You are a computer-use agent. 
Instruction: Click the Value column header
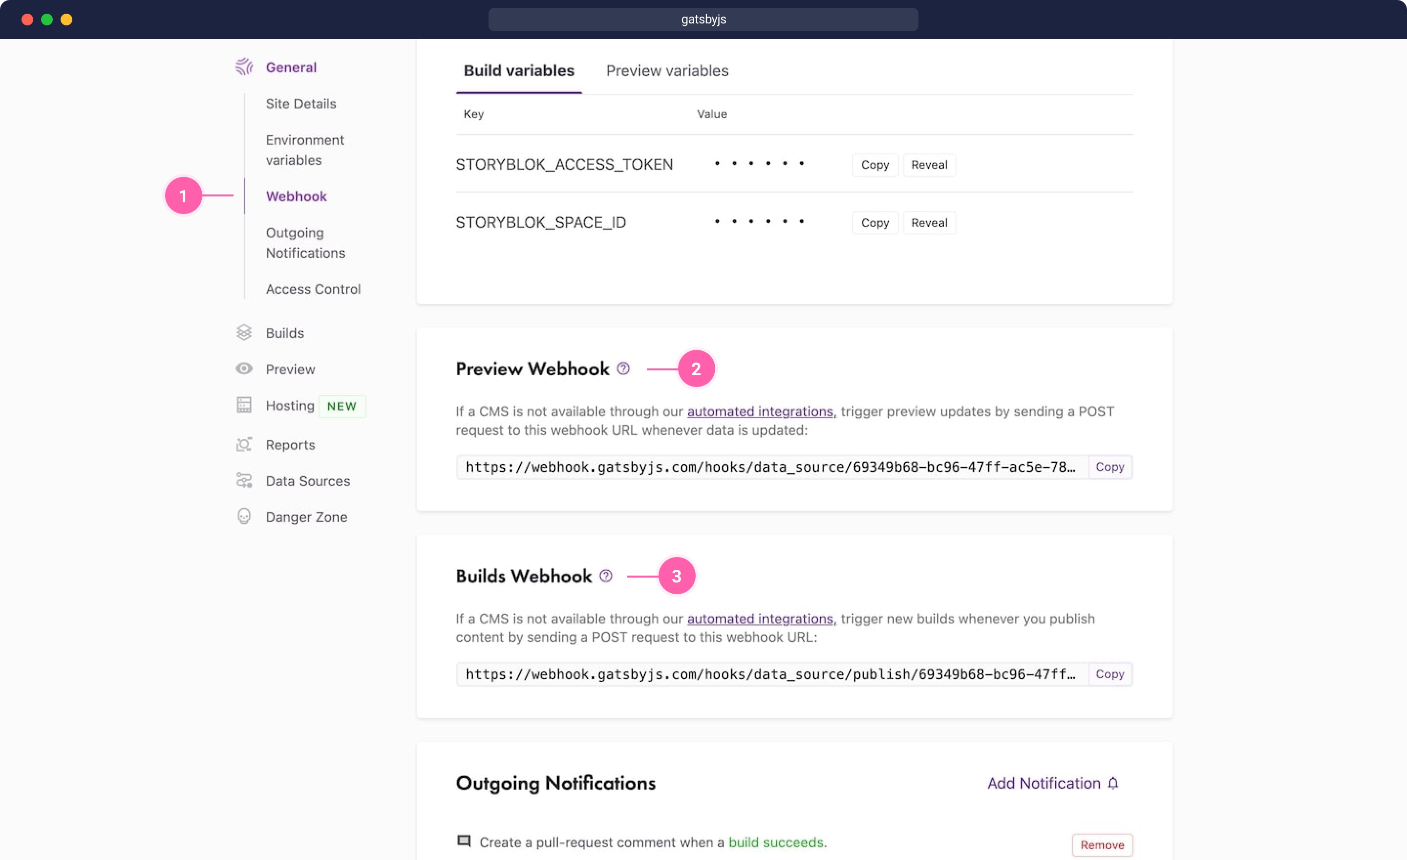(711, 114)
